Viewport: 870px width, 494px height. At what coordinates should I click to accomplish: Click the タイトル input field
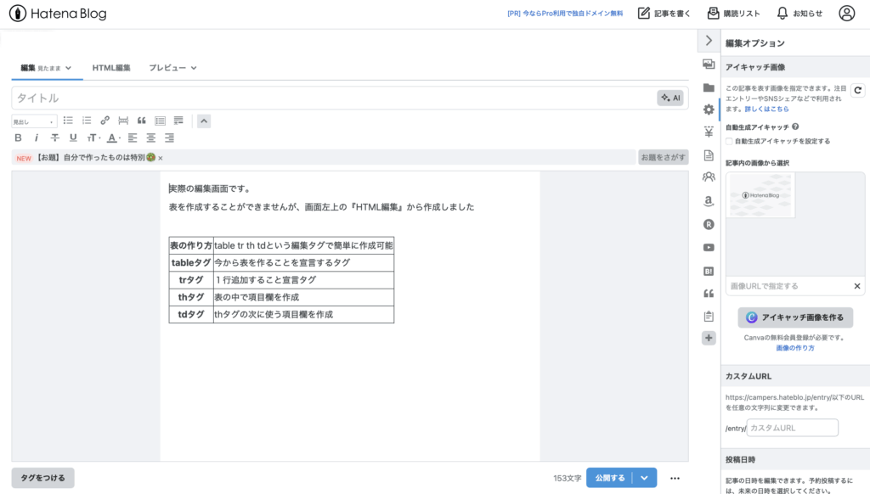click(331, 98)
